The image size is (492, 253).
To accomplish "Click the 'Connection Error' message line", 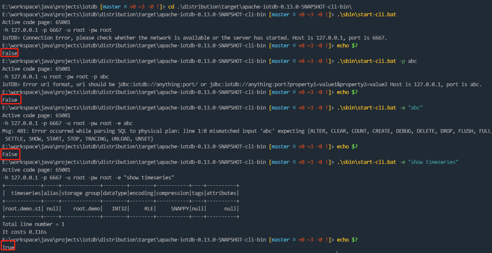I will tap(194, 38).
